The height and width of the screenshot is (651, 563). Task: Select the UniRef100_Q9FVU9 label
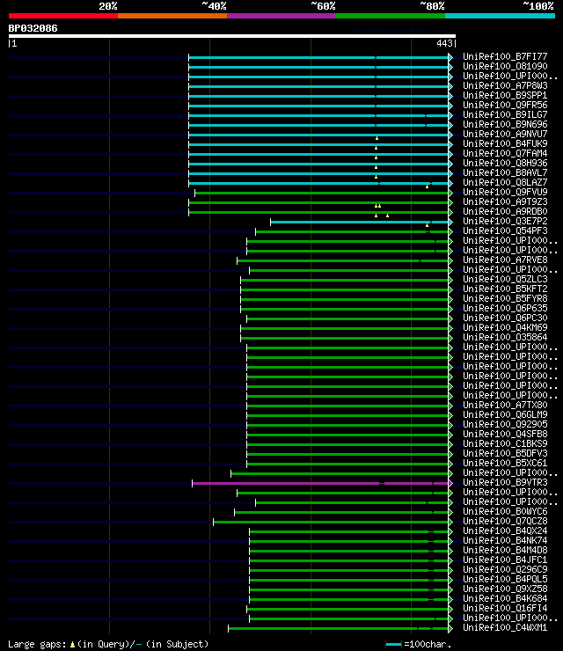coord(505,193)
